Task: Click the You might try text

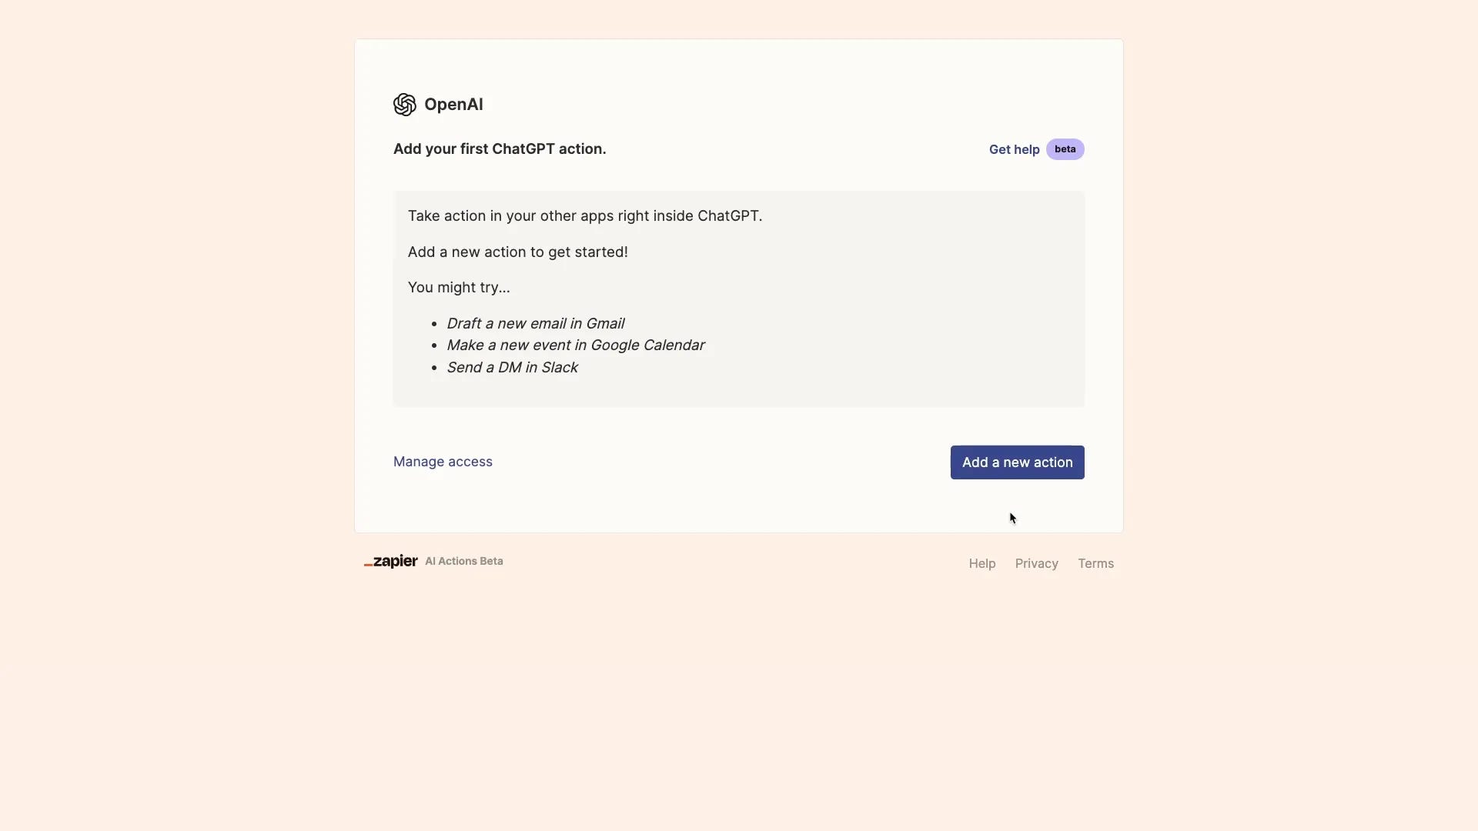Action: tap(459, 287)
